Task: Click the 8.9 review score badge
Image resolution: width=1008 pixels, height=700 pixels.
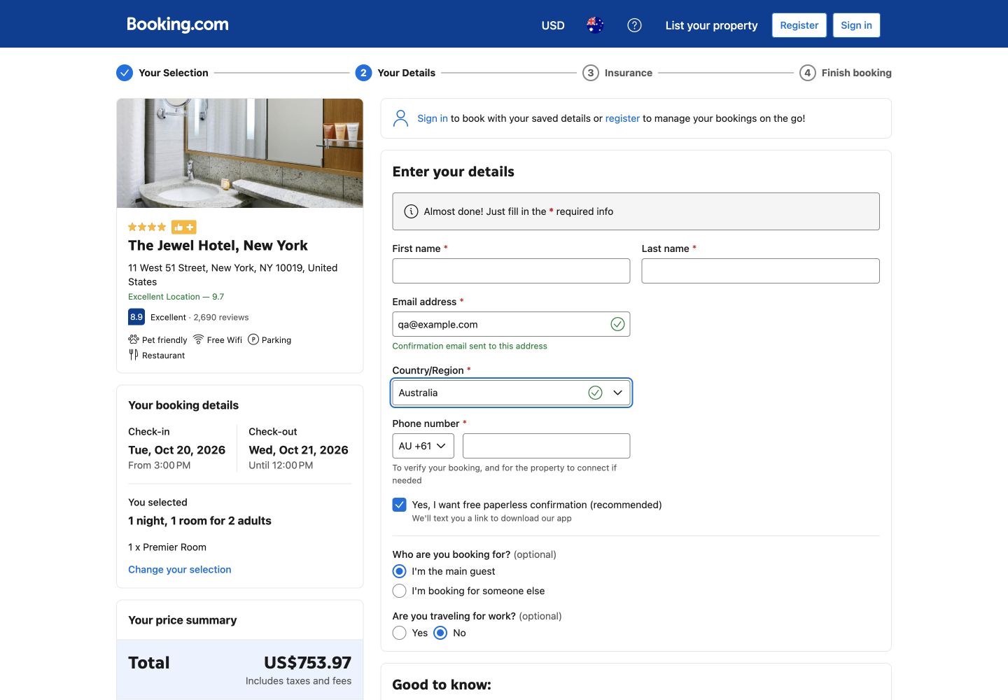Action: point(136,317)
